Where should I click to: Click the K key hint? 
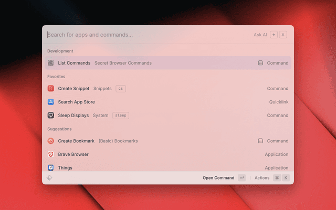(x=286, y=177)
